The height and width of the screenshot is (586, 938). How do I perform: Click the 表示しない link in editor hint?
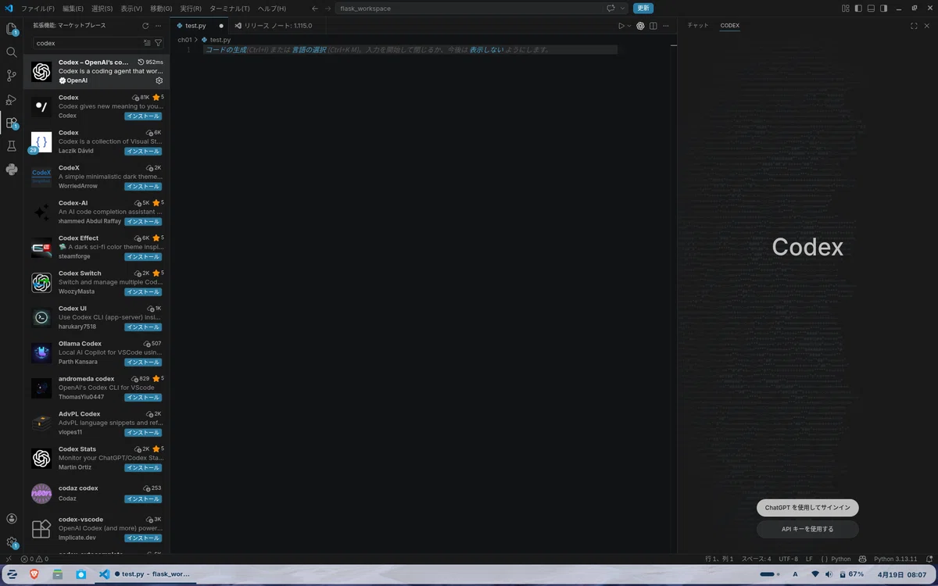pos(486,49)
